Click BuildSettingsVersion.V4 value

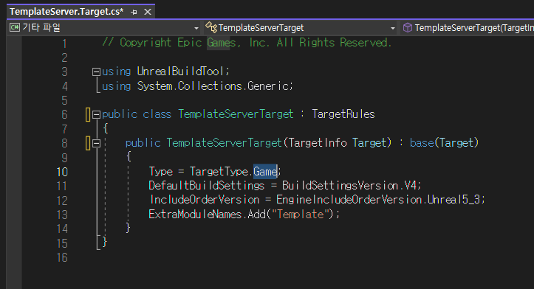click(349, 186)
